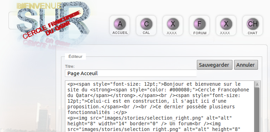
Task: Open the CAL calendar navigation icon
Action: click(x=146, y=25)
